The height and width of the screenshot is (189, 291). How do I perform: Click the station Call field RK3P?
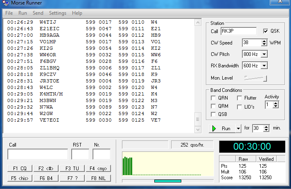tap(238, 31)
